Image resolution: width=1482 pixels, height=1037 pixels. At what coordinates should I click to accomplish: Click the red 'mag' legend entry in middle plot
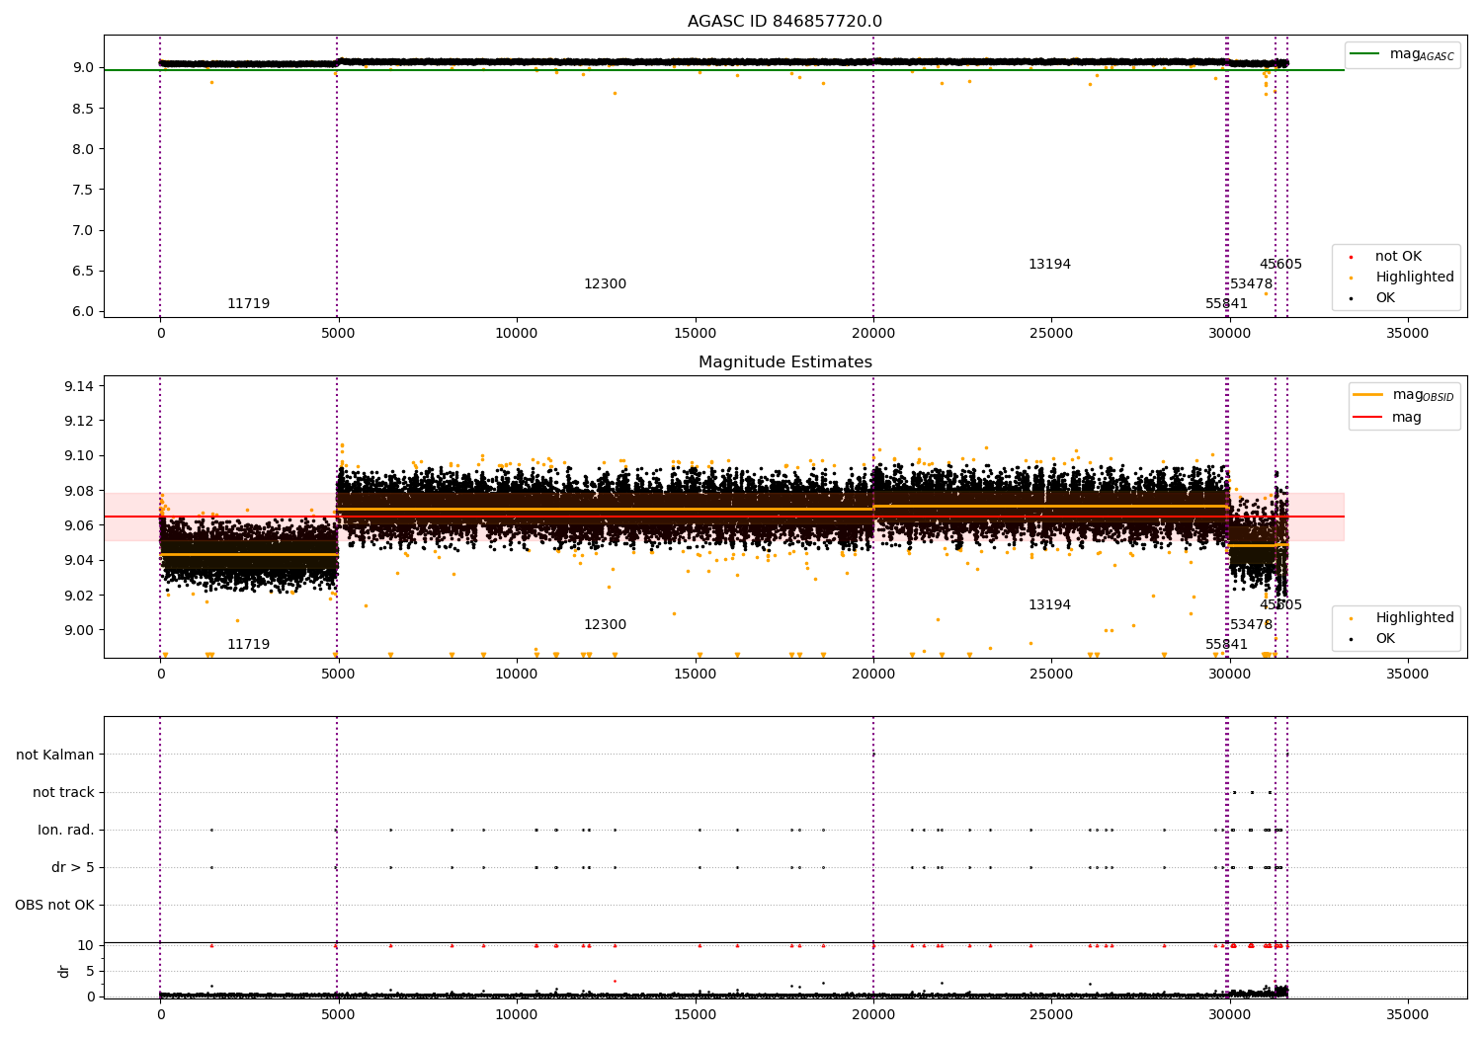(x=1388, y=418)
